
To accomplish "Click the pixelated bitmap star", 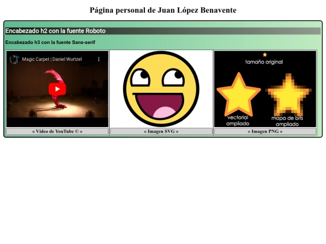I will pos(289,95).
